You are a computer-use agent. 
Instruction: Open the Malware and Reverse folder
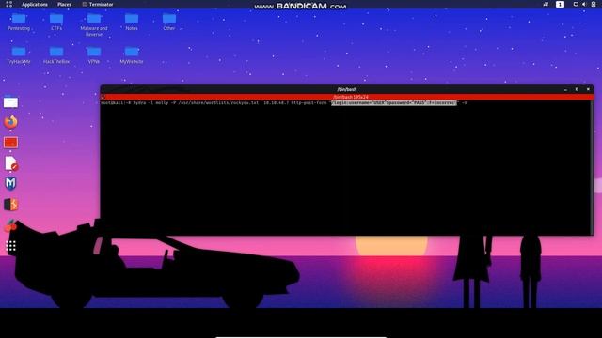click(x=94, y=24)
